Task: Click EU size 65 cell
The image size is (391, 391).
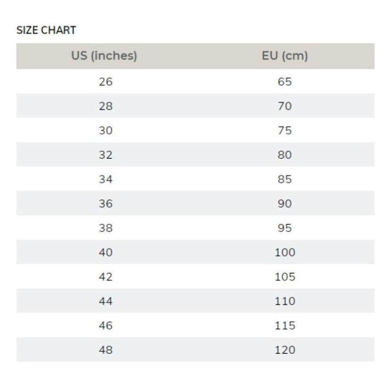Action: [x=284, y=82]
